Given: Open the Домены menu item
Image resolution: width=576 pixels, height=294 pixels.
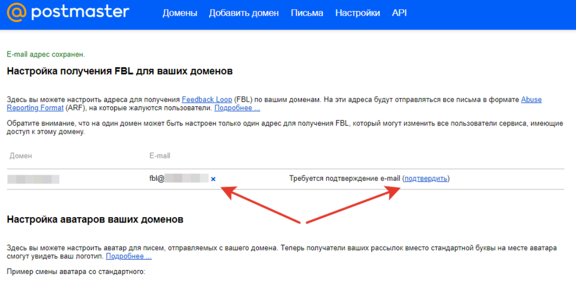Looking at the screenshot, I should click(x=180, y=13).
